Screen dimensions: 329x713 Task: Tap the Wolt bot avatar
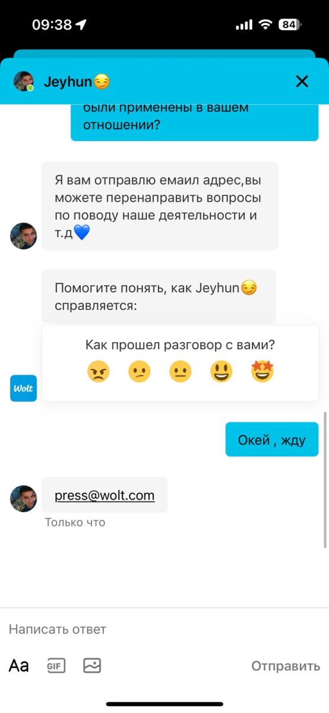pos(23,388)
